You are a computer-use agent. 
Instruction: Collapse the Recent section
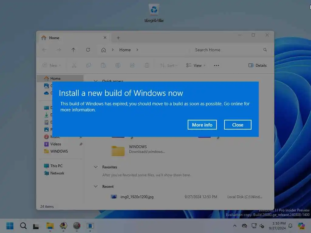point(96,187)
